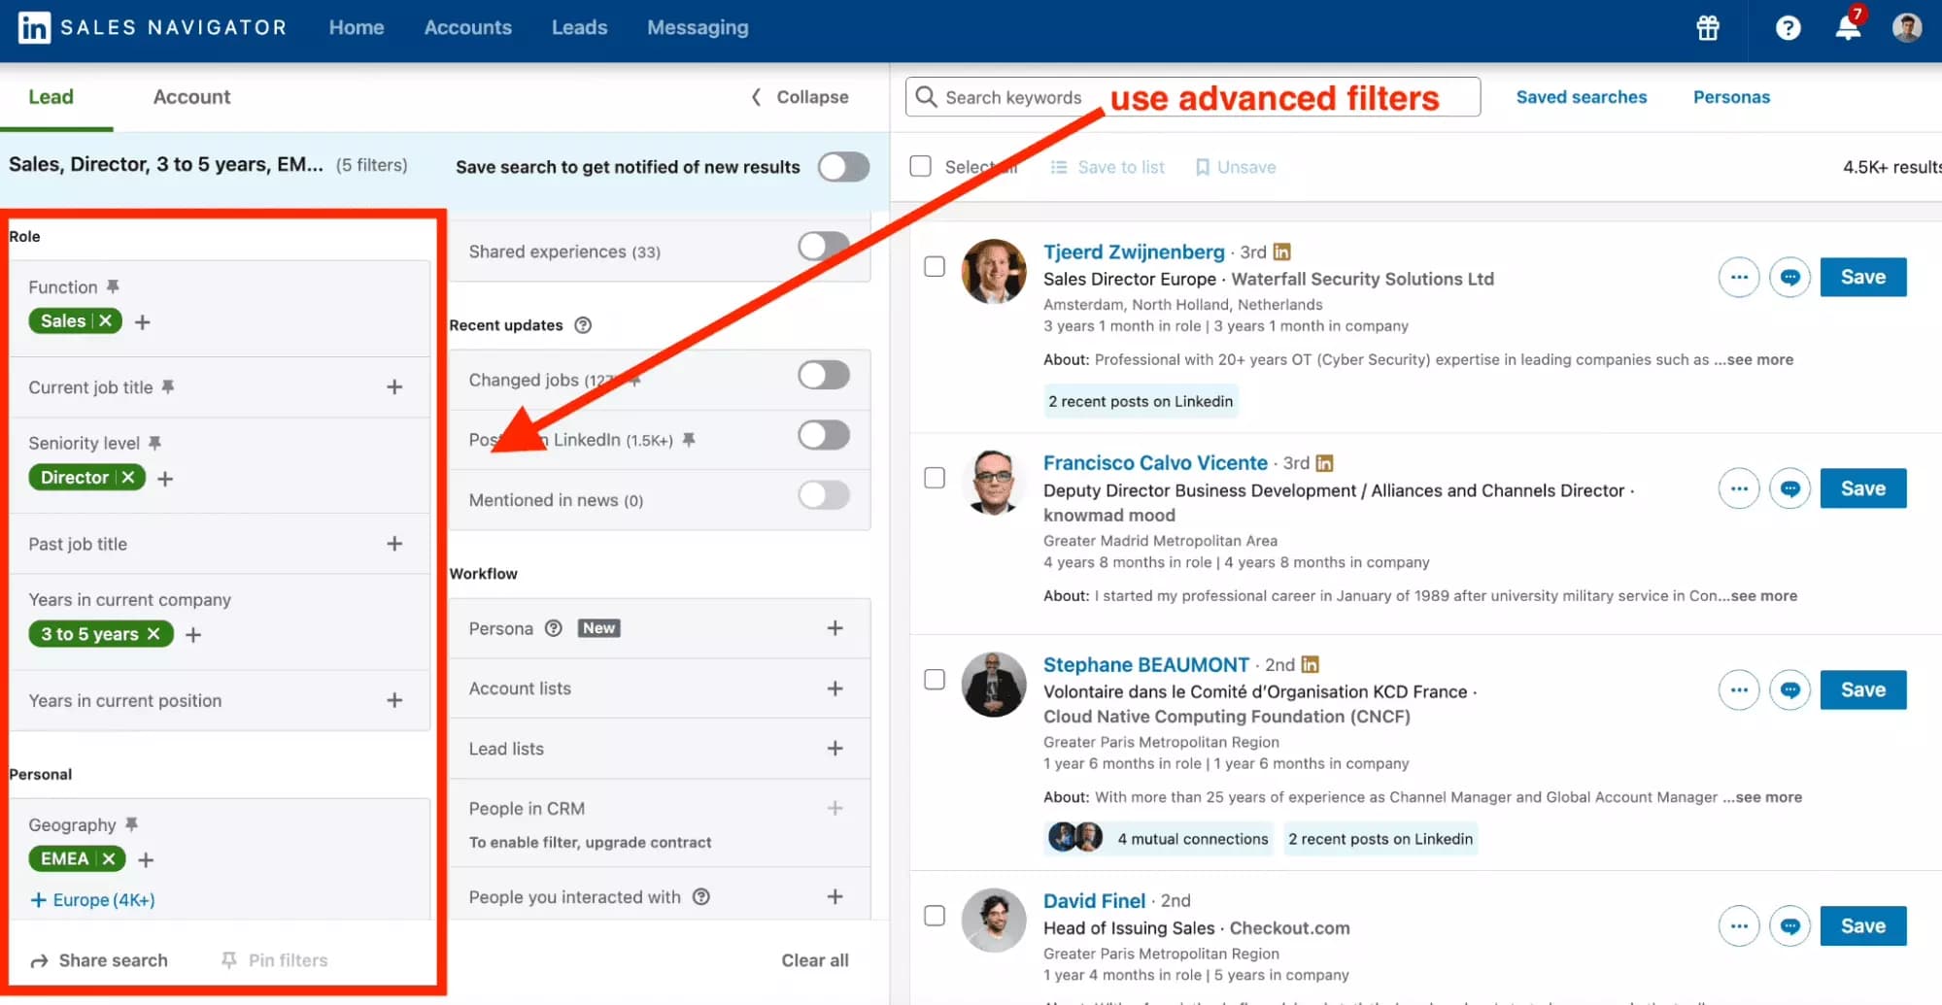Screen dimensions: 1942x1005
Task: Message Tjeerd Zwijnenberg via chat bubble icon
Action: [1790, 277]
